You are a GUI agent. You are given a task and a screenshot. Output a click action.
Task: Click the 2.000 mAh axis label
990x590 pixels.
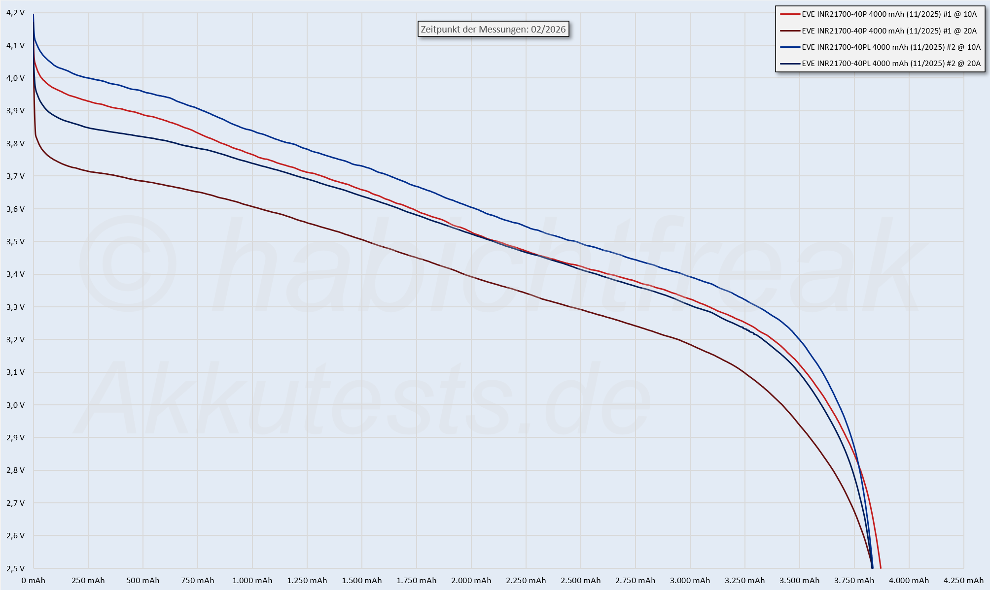[471, 581]
